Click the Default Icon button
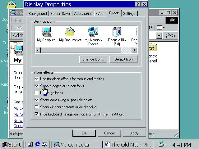The image size is (199, 149). (x=123, y=59)
